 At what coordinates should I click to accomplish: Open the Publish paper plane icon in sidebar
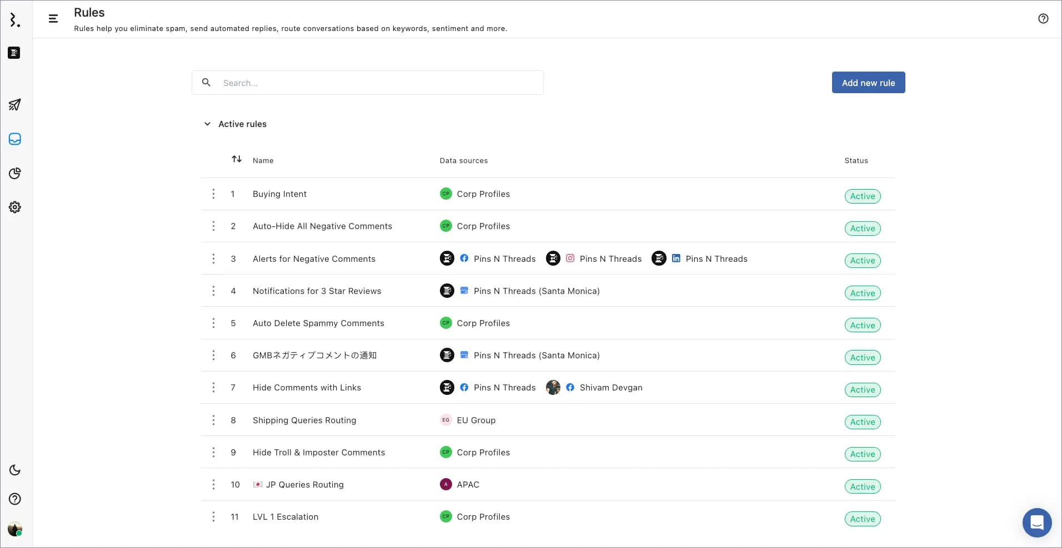tap(15, 105)
